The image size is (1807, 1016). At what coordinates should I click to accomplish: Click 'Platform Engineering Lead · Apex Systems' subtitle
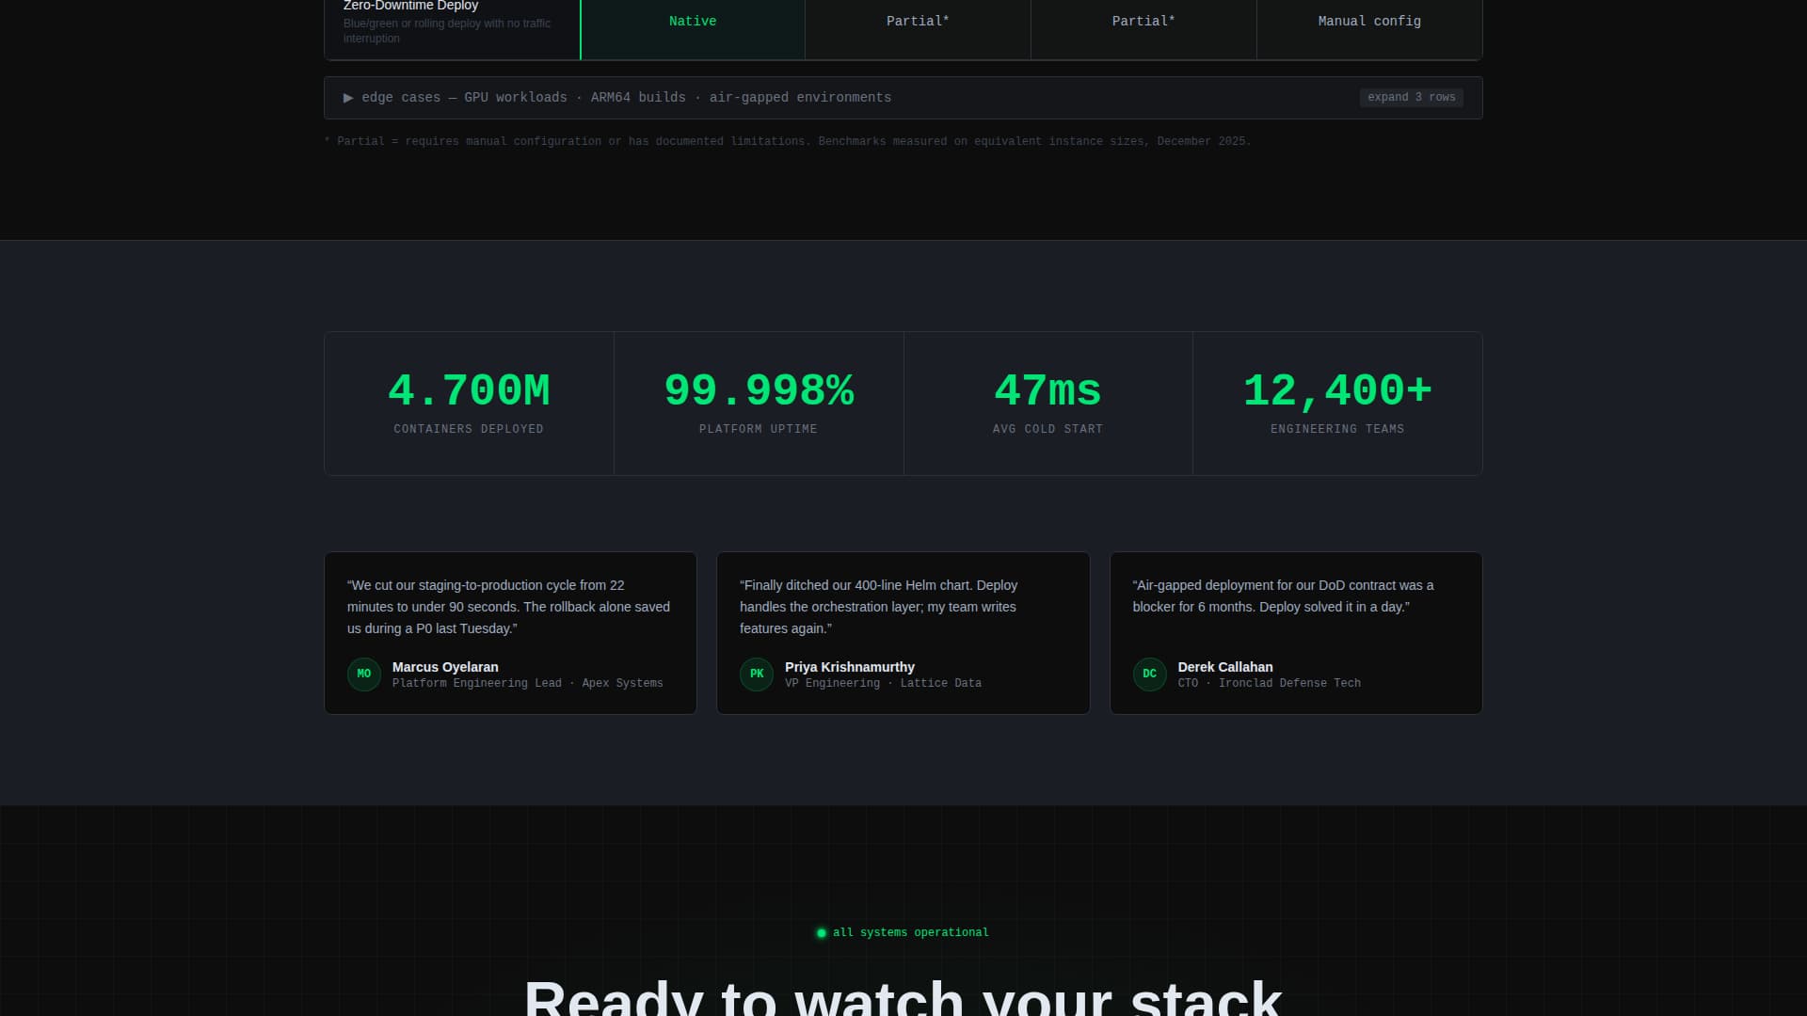tap(528, 684)
